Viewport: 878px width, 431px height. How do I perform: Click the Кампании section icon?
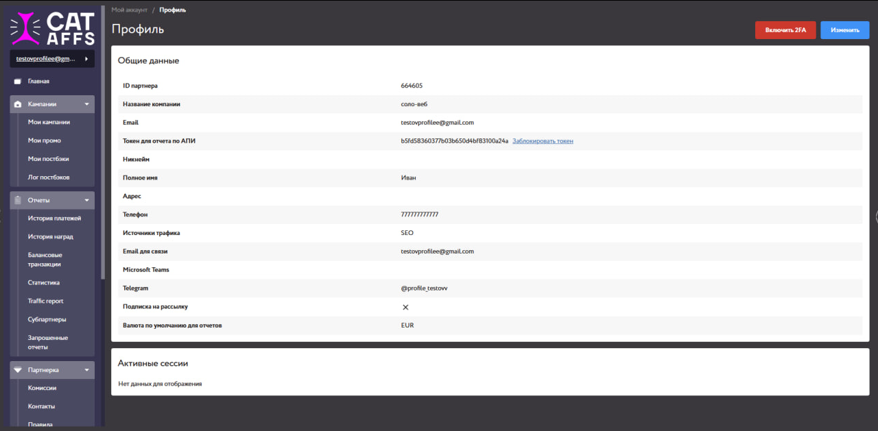pos(18,104)
